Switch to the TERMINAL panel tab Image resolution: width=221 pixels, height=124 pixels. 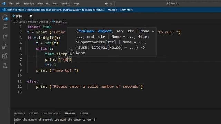pos(70,113)
